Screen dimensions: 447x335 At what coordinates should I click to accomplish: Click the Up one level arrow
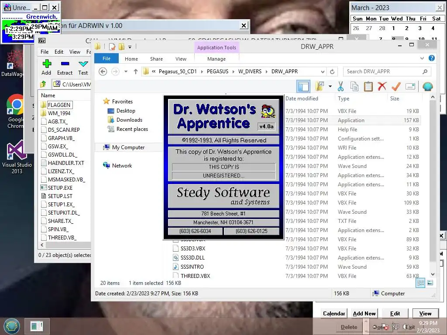pos(136,72)
